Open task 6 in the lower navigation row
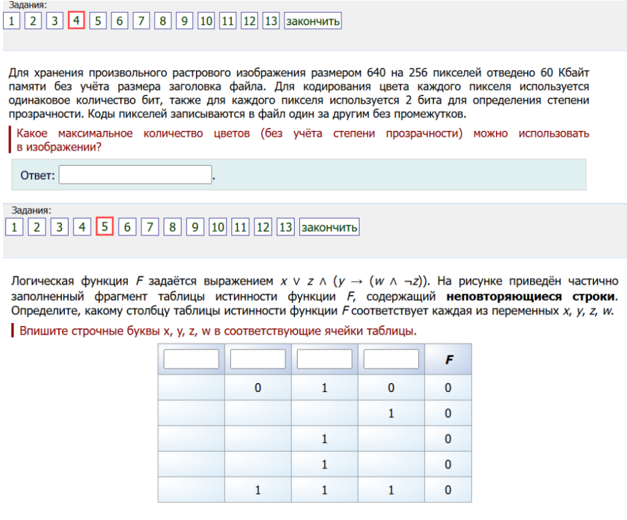This screenshot has height=520, width=627. tap(127, 228)
